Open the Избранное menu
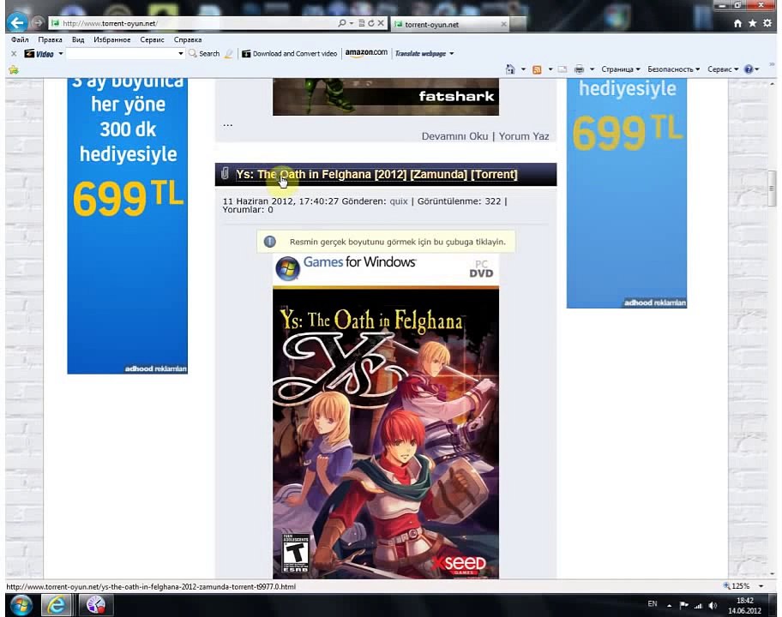Viewport: 782px width, 617px height. (x=112, y=39)
